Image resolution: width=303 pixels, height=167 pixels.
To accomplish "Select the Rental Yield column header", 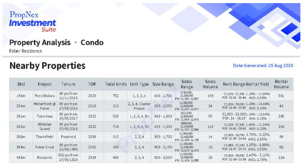I will click(x=258, y=84).
